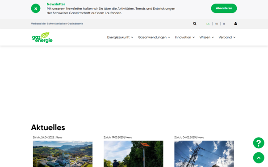The width and height of the screenshot is (268, 167).
Task: Open the Gasanwendungen menu
Action: point(152,37)
